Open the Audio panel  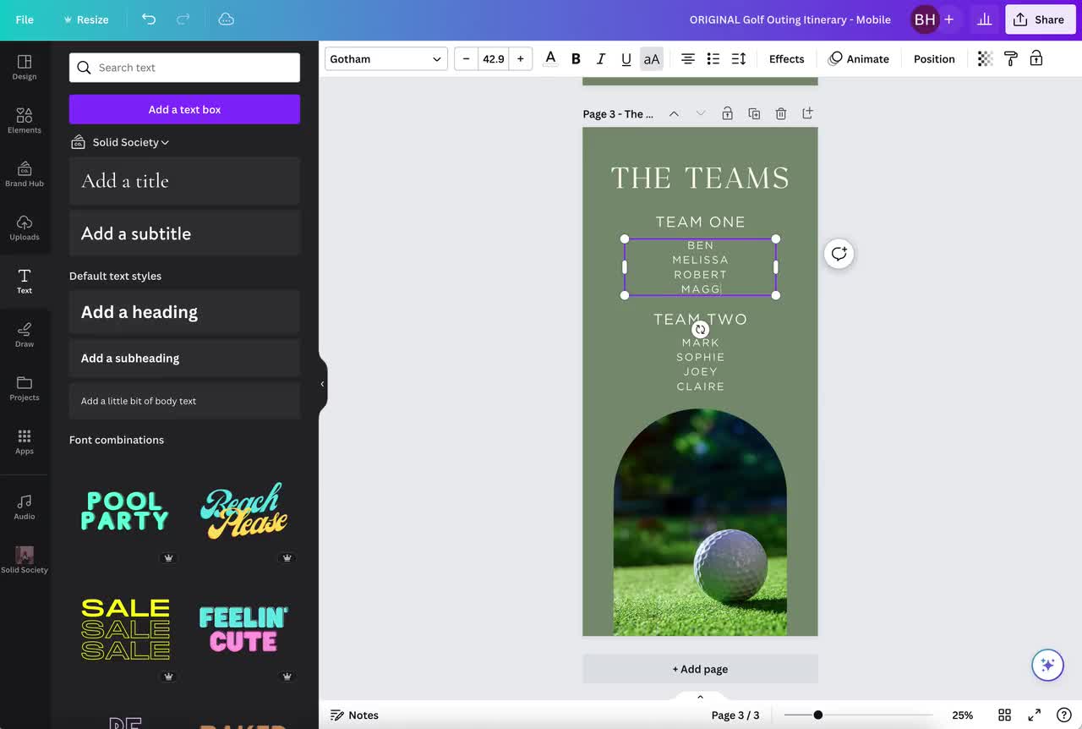tap(25, 507)
